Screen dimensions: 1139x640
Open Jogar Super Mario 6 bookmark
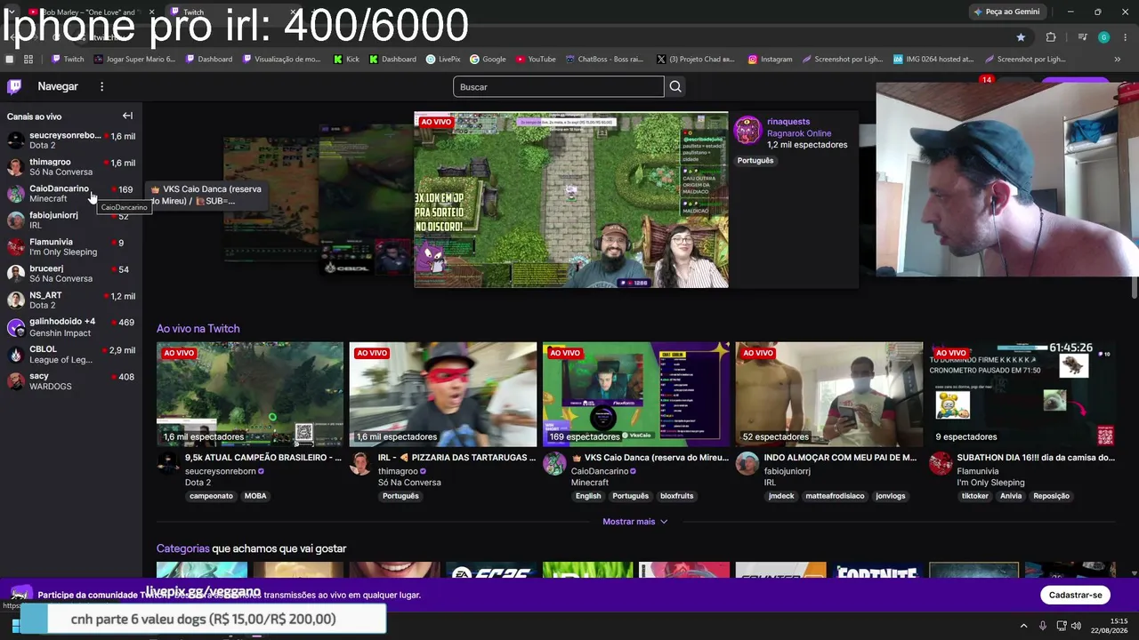[x=133, y=60]
